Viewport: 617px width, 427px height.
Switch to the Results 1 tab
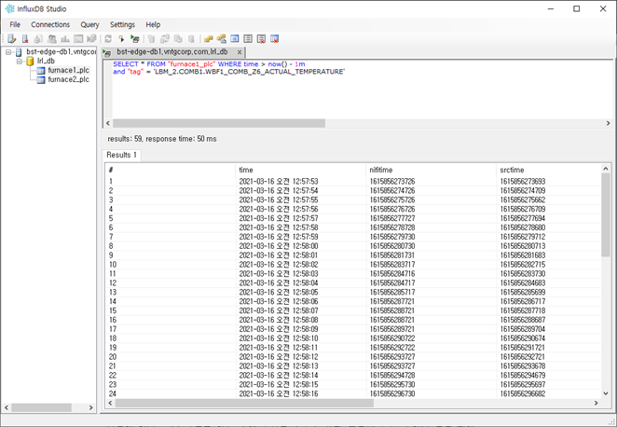(x=121, y=155)
